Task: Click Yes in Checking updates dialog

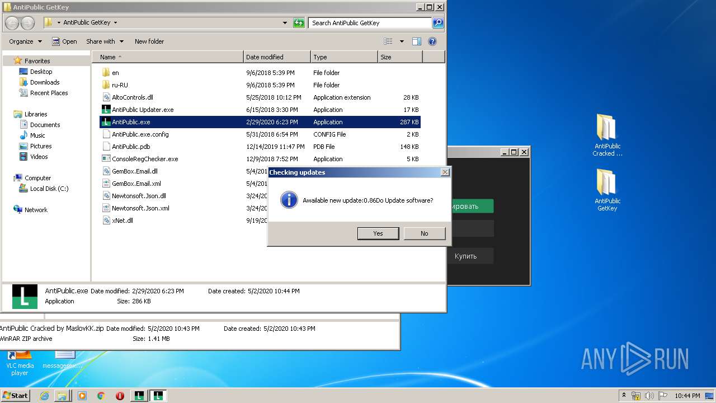Action: [x=378, y=233]
